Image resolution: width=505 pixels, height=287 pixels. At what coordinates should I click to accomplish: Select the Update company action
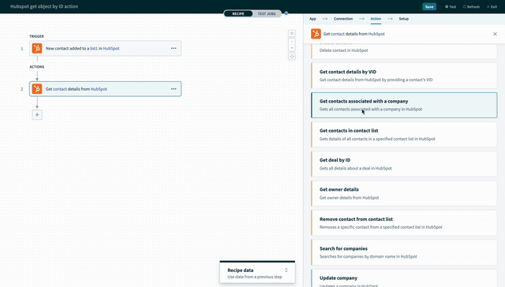point(404,278)
